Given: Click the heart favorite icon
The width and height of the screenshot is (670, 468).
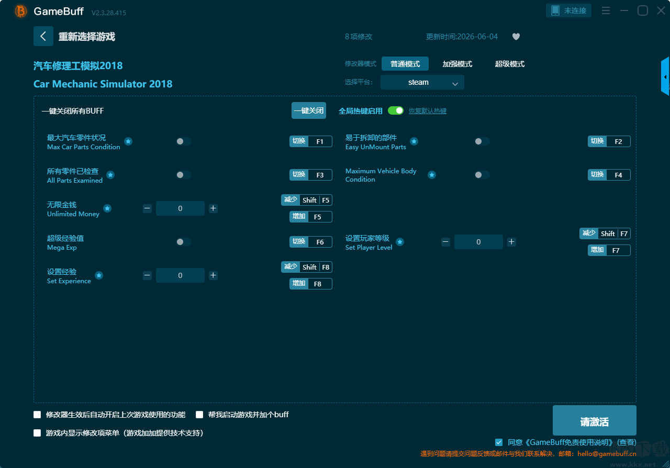Looking at the screenshot, I should click(516, 37).
